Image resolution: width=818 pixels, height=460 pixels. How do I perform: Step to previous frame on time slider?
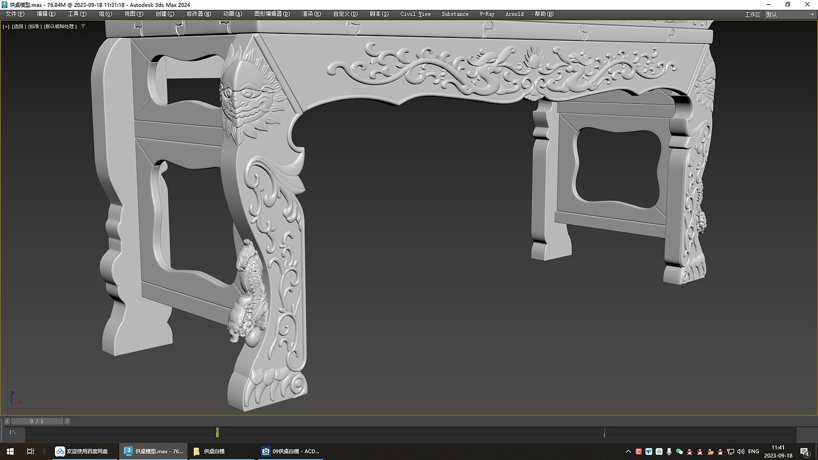pyautogui.click(x=7, y=421)
